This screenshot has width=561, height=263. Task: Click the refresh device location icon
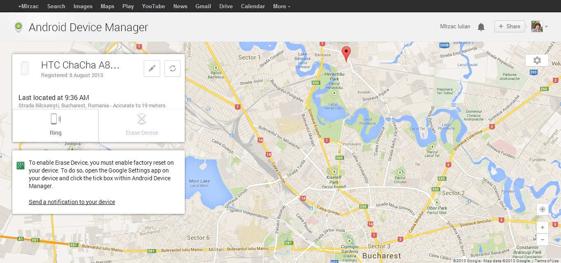click(x=172, y=68)
